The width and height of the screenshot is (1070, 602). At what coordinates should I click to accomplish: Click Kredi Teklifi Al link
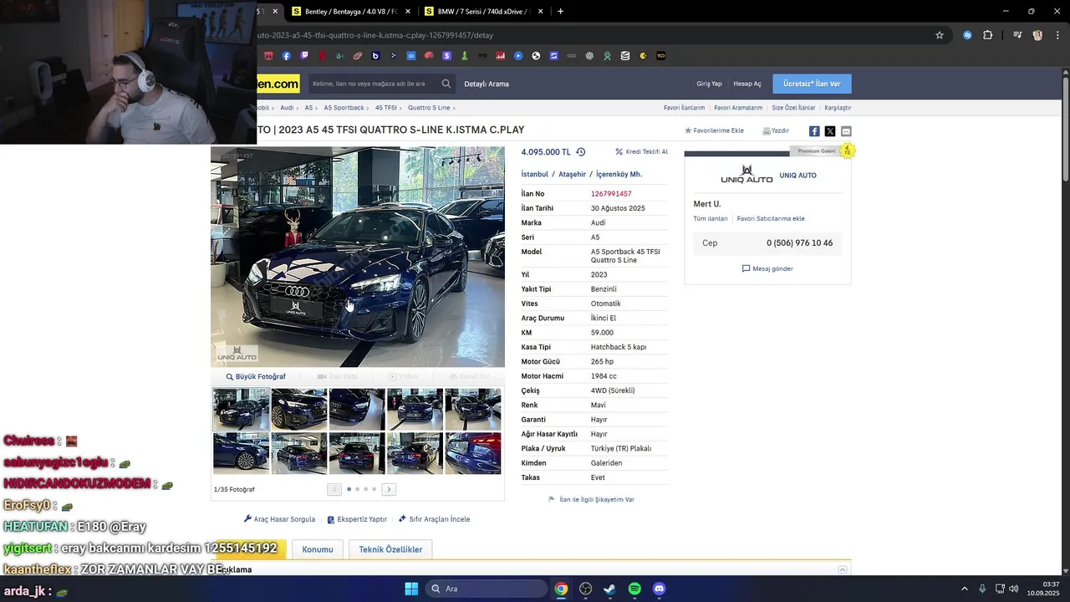[x=642, y=152]
